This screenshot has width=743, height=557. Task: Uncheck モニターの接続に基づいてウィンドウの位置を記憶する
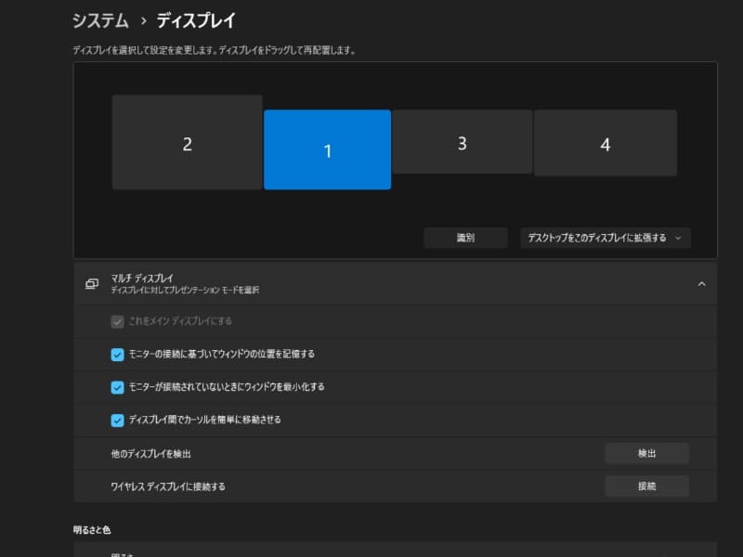click(x=118, y=355)
